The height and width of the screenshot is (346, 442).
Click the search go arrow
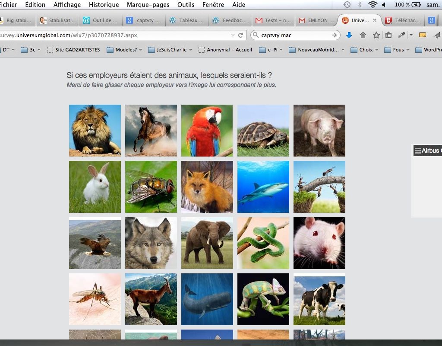(x=335, y=35)
